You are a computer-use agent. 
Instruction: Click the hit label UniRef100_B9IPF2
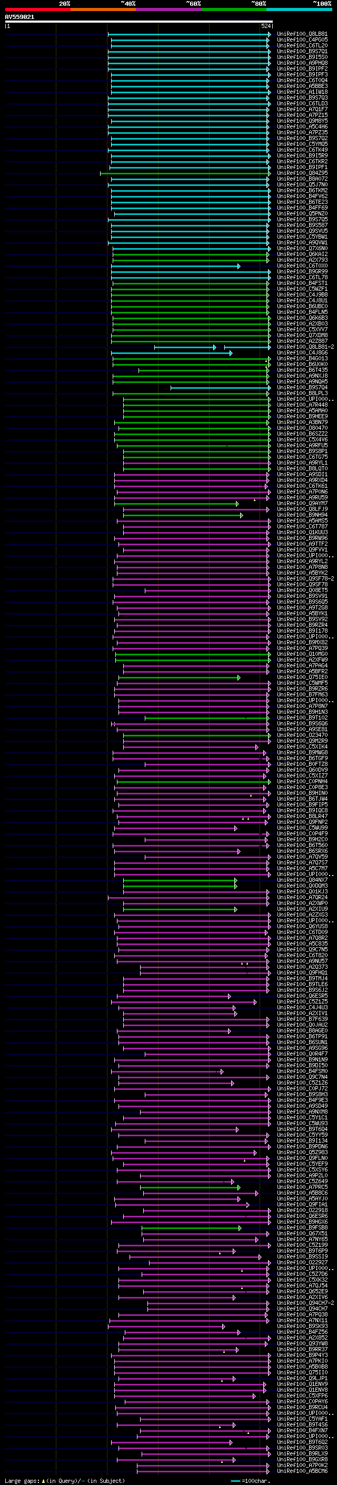[302, 68]
